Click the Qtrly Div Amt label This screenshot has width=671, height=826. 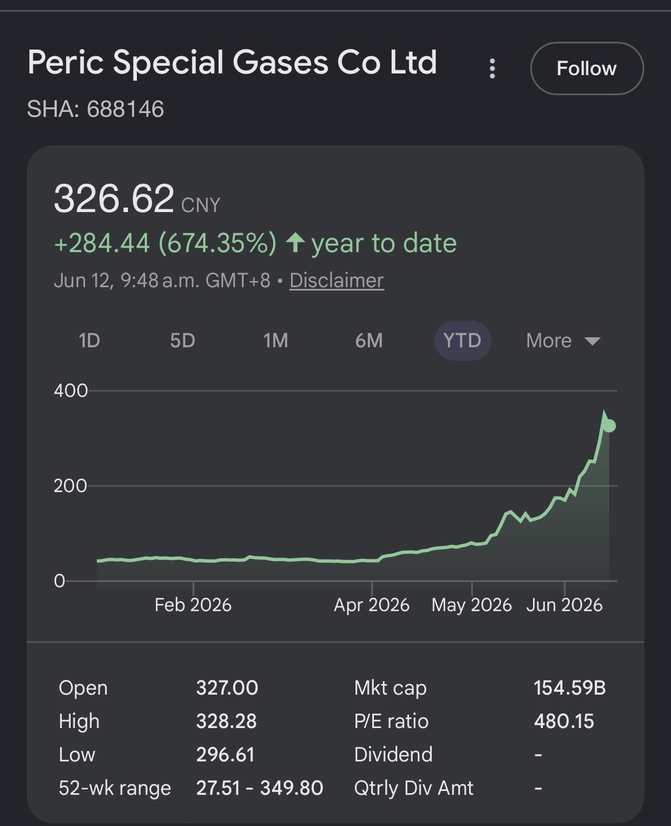coord(414,788)
